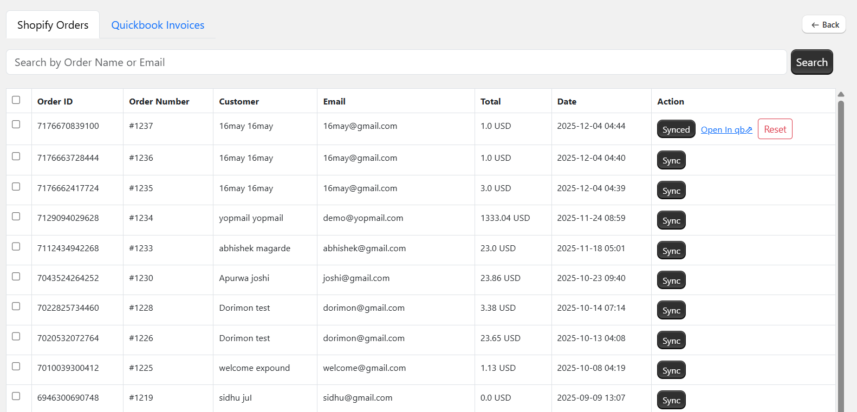Screen dimensions: 857x412
Task: Sync order #1236
Action: point(671,161)
